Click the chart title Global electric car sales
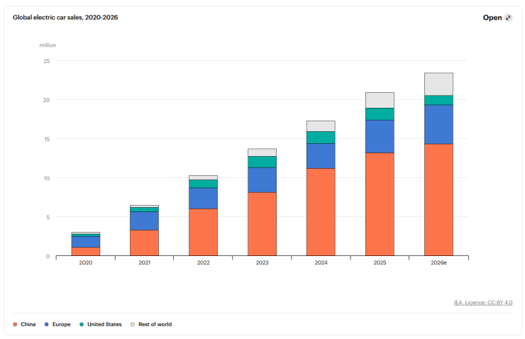Image resolution: width=525 pixels, height=339 pixels. tap(65, 18)
